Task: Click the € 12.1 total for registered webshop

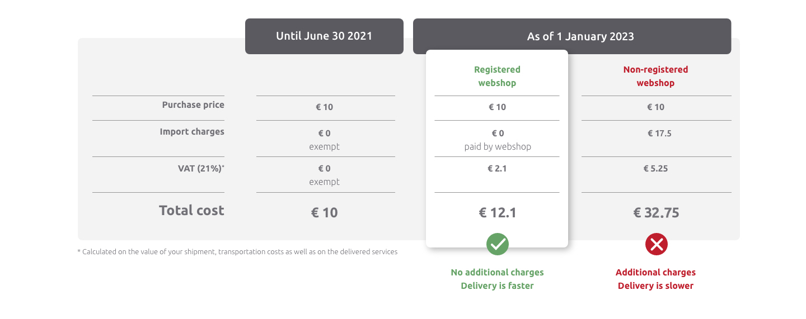Action: [x=497, y=212]
